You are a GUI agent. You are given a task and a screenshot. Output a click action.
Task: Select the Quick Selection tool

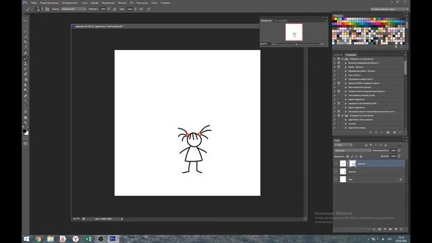coord(26,36)
